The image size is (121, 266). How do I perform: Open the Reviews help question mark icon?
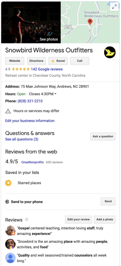point(26,219)
